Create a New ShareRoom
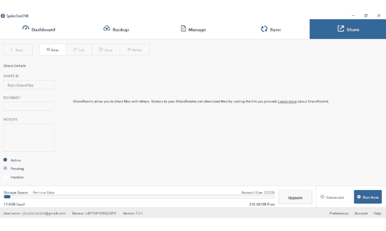 click(x=53, y=50)
